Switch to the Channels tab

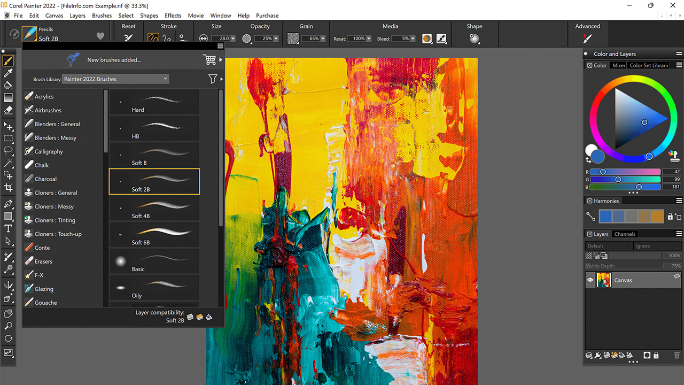[625, 234]
